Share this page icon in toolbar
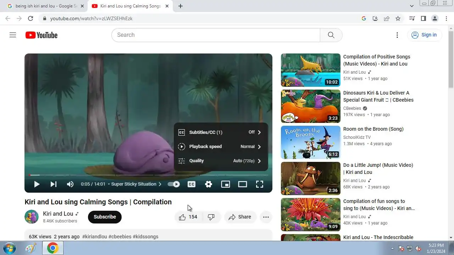The width and height of the screenshot is (454, 255). 387,18
